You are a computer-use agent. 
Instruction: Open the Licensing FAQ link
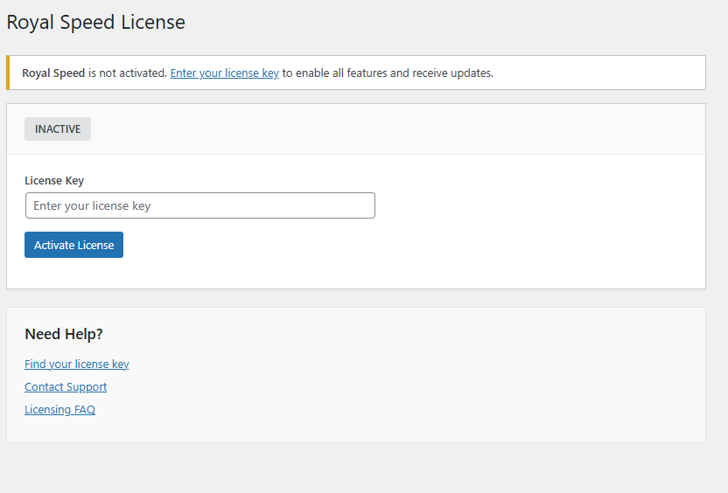pos(59,409)
